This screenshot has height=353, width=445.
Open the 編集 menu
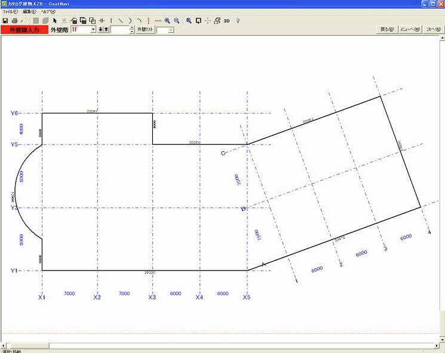coord(29,12)
